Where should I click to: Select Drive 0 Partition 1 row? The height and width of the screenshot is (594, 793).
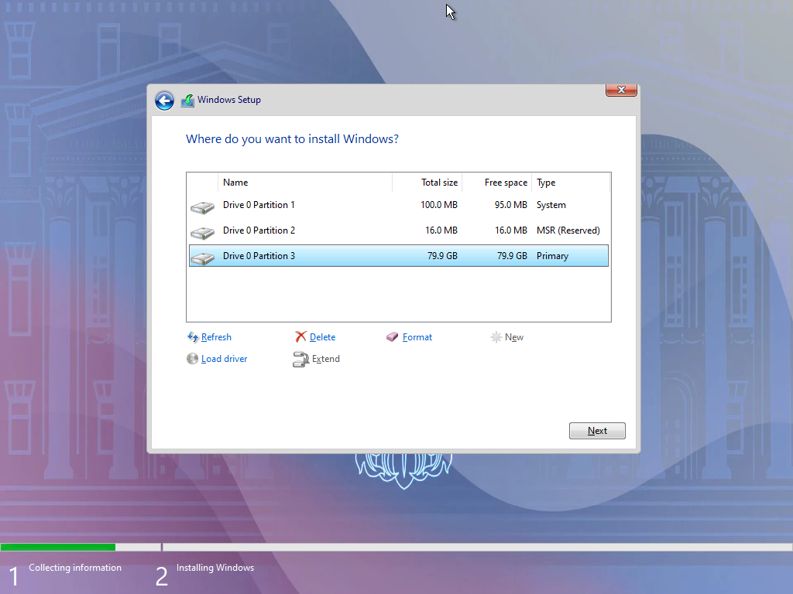point(399,205)
